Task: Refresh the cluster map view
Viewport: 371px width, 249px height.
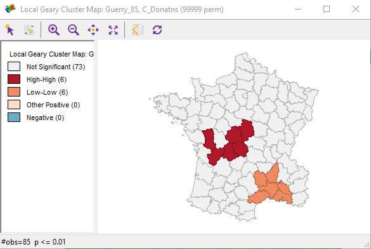Action: click(x=157, y=30)
